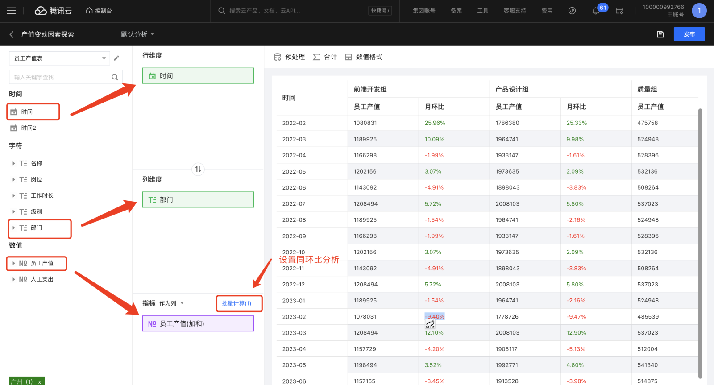Edit the dataset with the pencil icon
Image resolution: width=714 pixels, height=385 pixels.
coord(116,58)
